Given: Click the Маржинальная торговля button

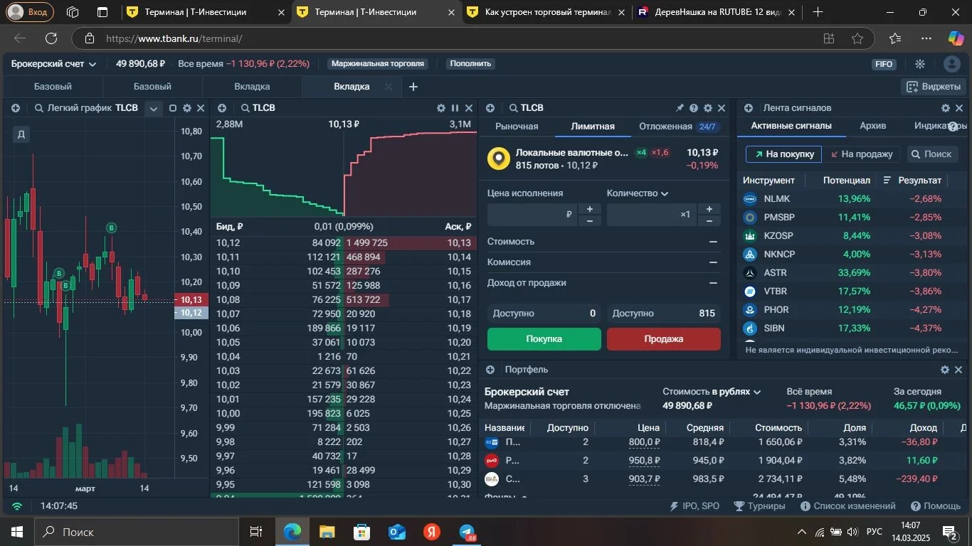Looking at the screenshot, I should coord(378,64).
